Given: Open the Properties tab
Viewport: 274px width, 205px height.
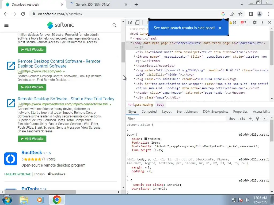Looking at the screenshot, I should click(x=240, y=112).
